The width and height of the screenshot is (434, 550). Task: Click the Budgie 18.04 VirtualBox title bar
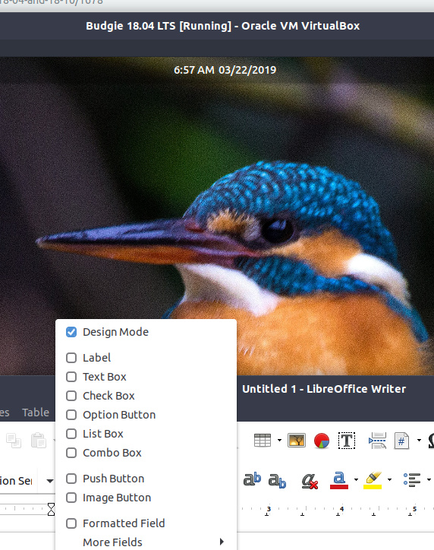click(x=223, y=26)
